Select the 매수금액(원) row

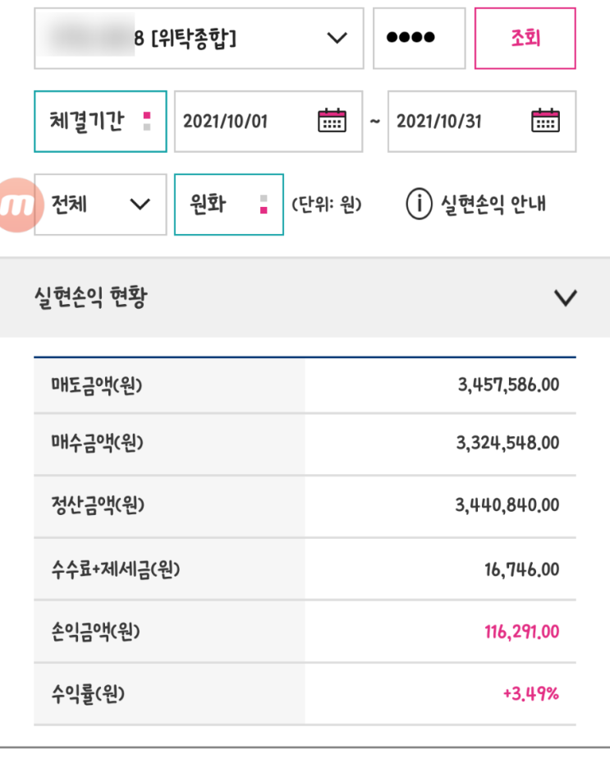click(305, 444)
